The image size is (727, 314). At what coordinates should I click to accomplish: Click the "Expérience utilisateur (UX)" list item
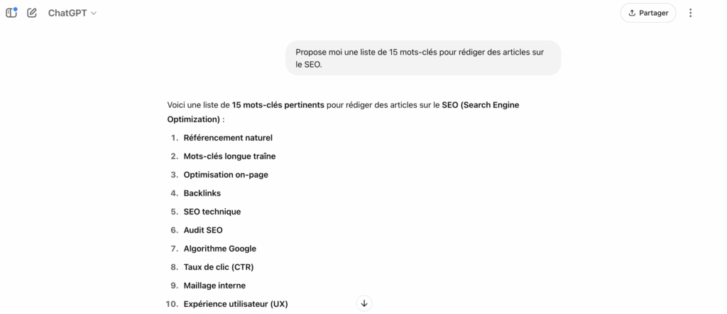point(236,304)
